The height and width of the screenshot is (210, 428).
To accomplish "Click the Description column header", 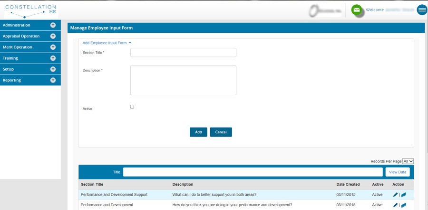I will click(183, 184).
